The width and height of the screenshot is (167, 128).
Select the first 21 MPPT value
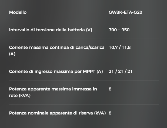[x=111, y=72]
